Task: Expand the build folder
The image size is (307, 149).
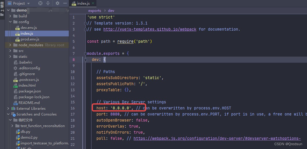Action: (x=10, y=16)
